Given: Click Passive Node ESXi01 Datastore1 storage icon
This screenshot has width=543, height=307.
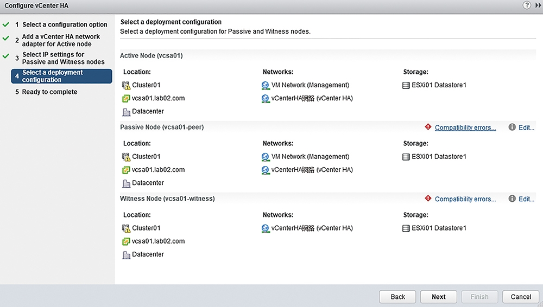Looking at the screenshot, I should [x=406, y=157].
